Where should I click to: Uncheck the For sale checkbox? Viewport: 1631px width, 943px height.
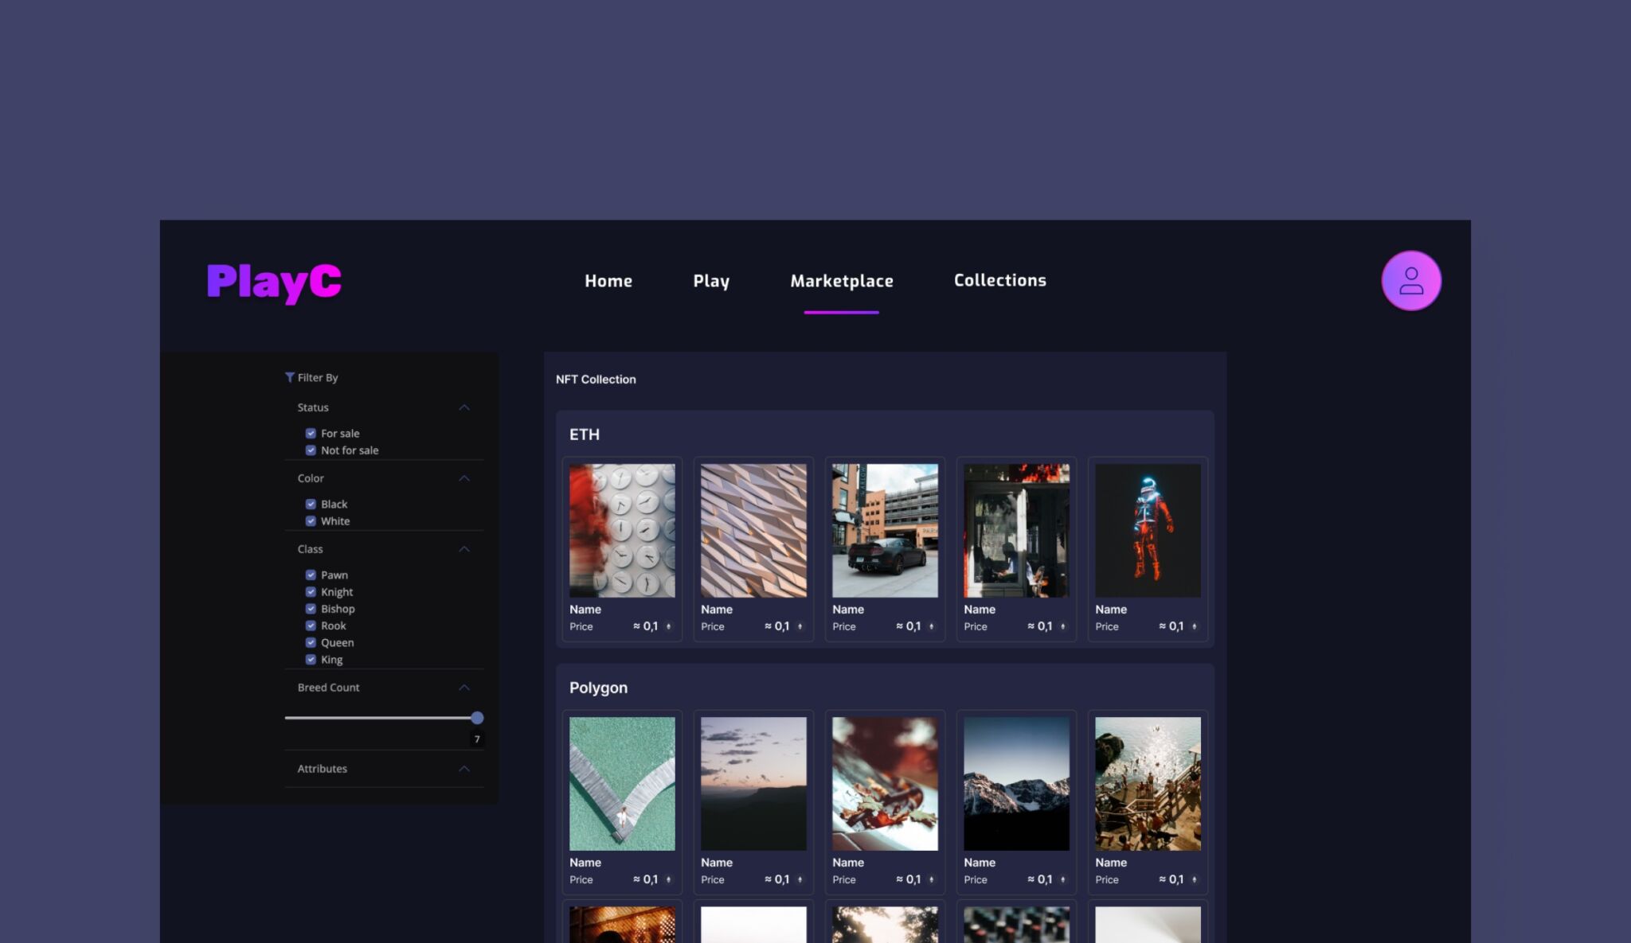311,433
